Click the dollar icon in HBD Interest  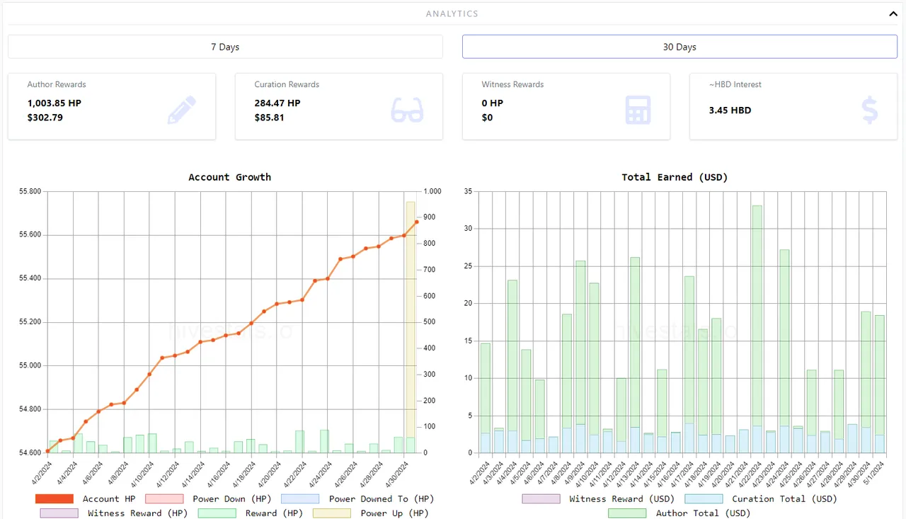point(870,110)
